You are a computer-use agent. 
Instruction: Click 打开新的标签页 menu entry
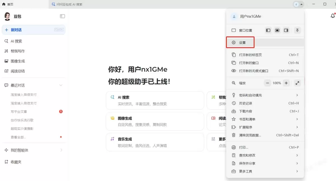tap(265, 55)
